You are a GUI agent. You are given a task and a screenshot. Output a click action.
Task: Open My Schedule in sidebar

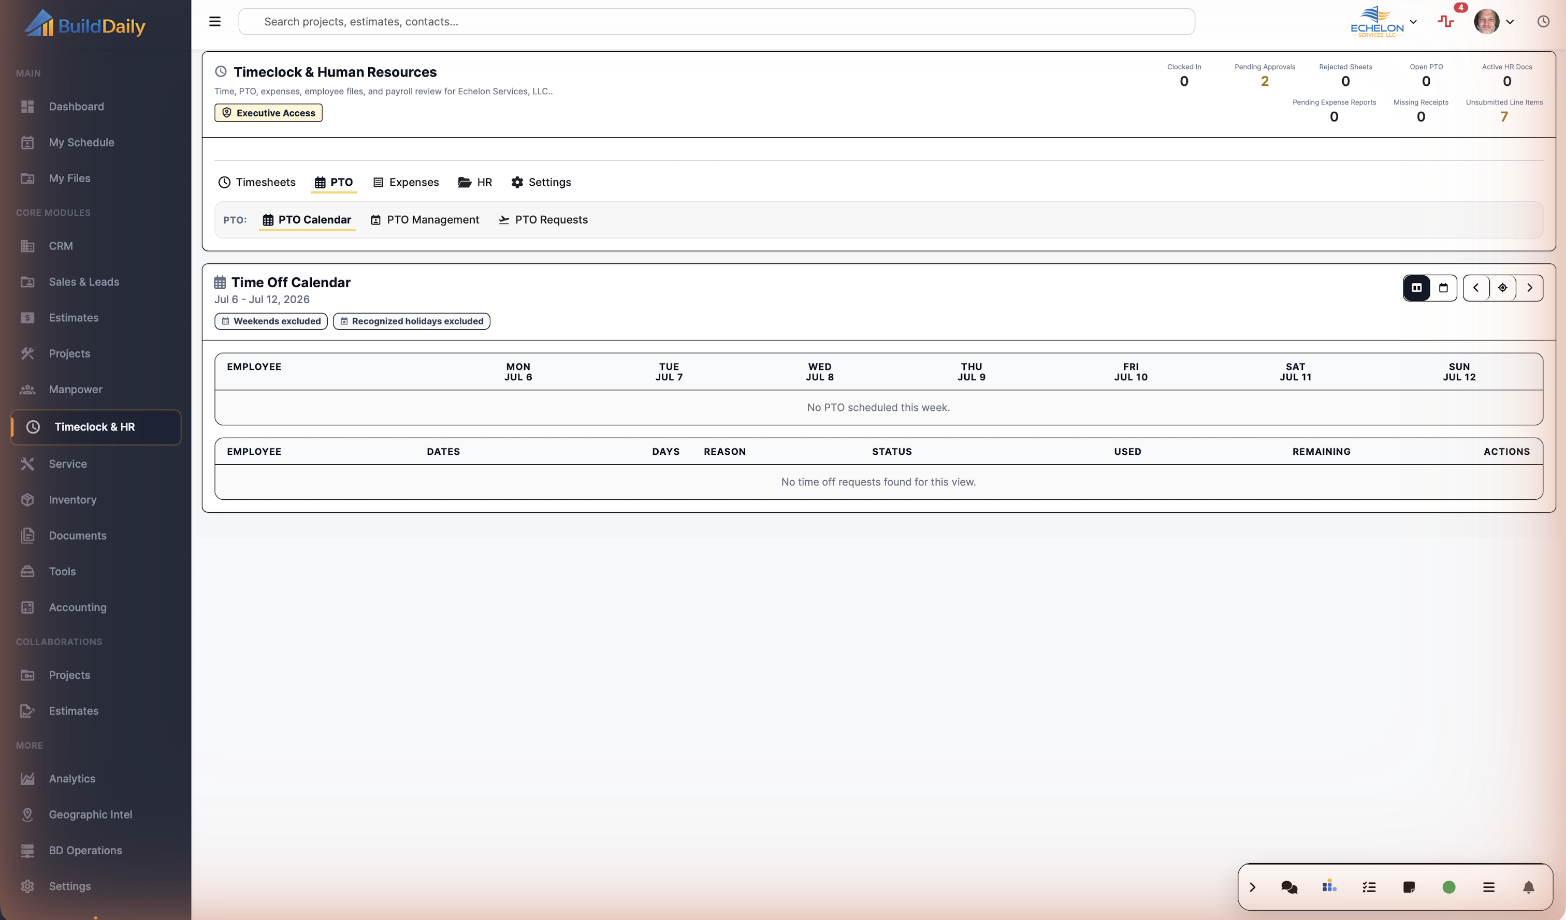coord(96,142)
